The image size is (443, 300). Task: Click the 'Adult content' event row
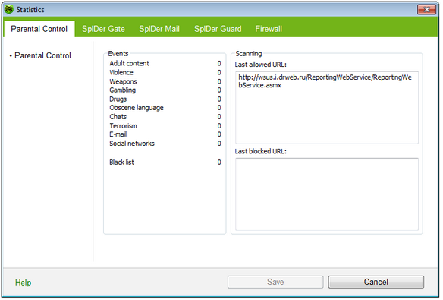(165, 63)
